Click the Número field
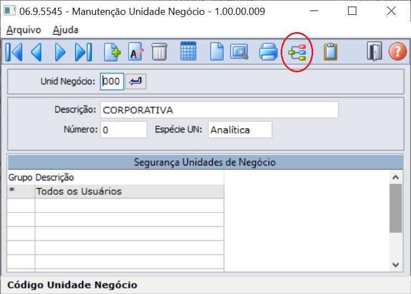411x294 pixels. point(123,130)
